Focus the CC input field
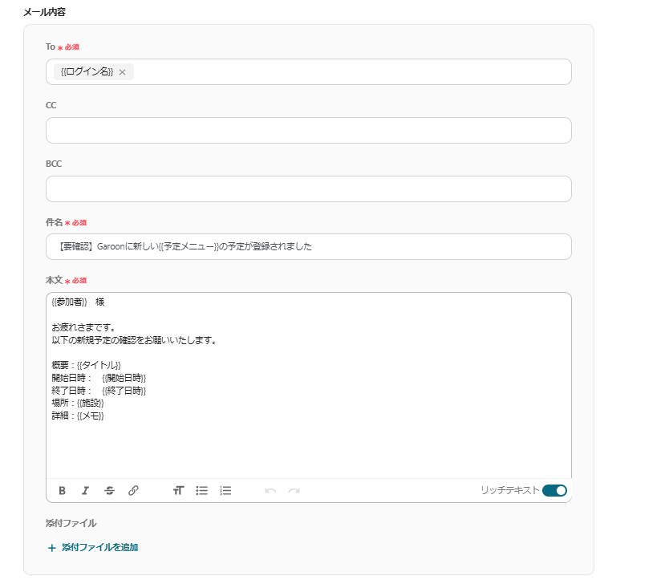This screenshot has height=588, width=669. [309, 130]
